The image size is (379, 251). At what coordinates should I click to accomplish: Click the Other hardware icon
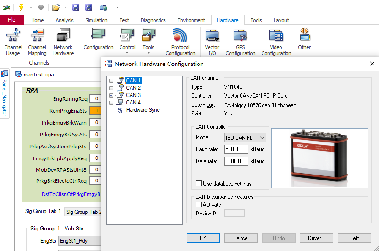click(x=304, y=39)
